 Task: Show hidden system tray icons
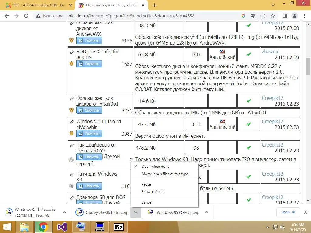point(268,227)
